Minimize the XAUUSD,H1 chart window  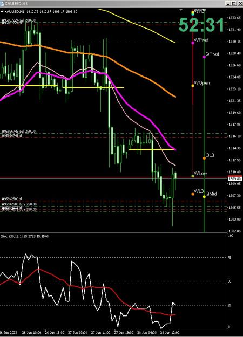point(228,3)
